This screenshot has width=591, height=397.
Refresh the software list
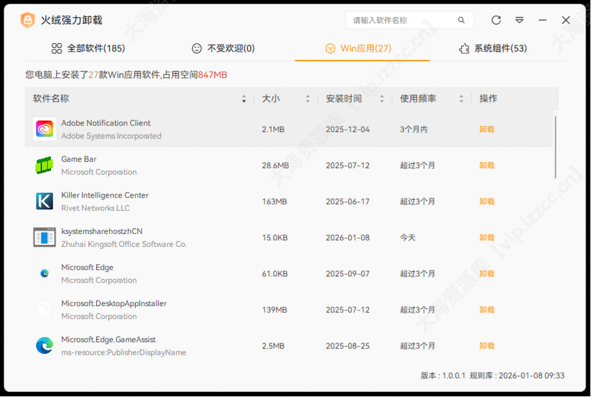pos(496,20)
